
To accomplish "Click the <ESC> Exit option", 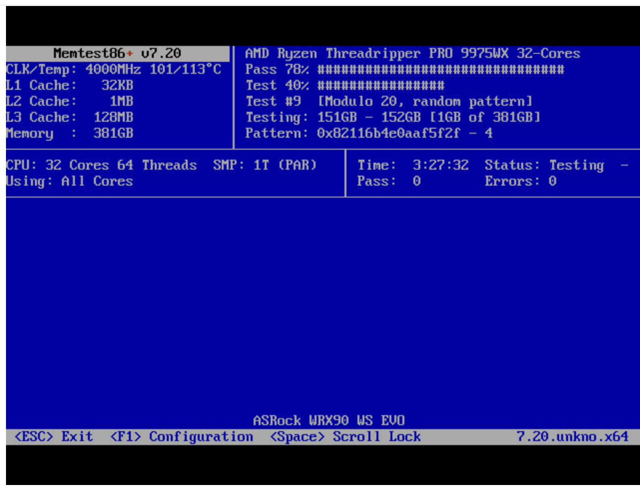I will [x=53, y=437].
